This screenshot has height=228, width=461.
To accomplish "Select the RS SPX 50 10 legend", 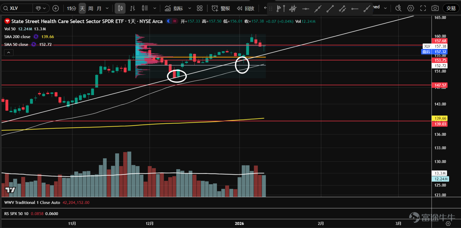I will click(16, 214).
